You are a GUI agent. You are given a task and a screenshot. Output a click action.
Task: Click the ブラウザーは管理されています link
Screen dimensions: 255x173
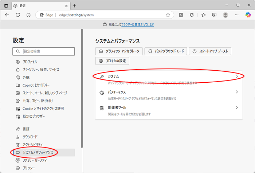[138, 24]
